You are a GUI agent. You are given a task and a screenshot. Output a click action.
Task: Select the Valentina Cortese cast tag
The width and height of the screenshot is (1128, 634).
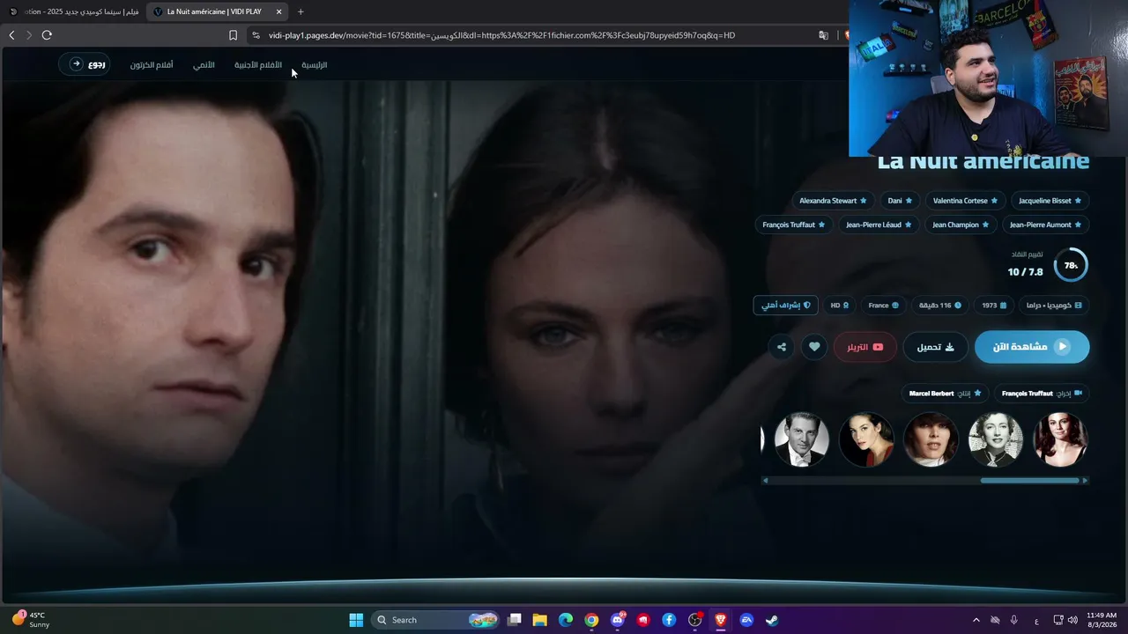pyautogui.click(x=965, y=201)
